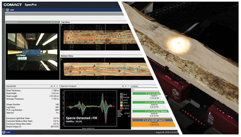Float the General Info panel window
Viewport: 241px width, 137px height.
point(52,86)
